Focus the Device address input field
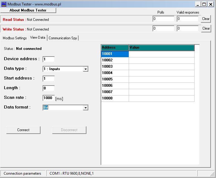The height and width of the screenshot is (178, 216). (49, 59)
